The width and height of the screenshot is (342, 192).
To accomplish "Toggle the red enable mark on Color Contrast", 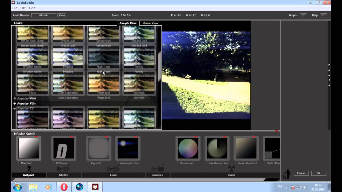I will click(254, 137).
